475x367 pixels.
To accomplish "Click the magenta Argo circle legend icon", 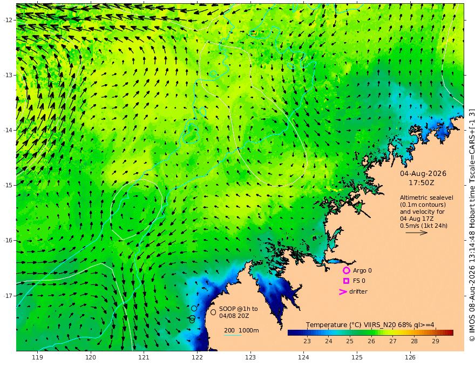I will [x=346, y=270].
